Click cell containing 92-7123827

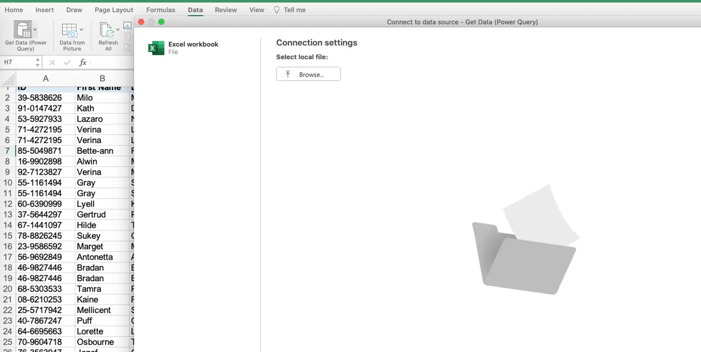[46, 172]
